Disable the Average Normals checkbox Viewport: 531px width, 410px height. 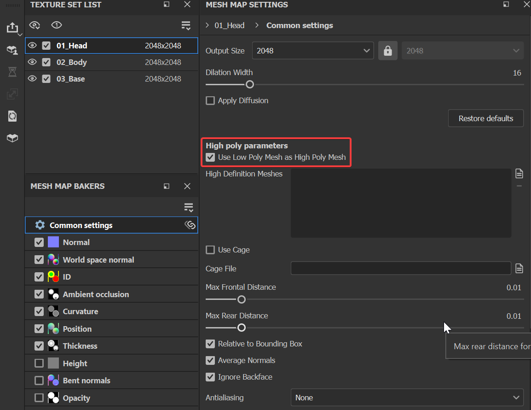pos(210,361)
